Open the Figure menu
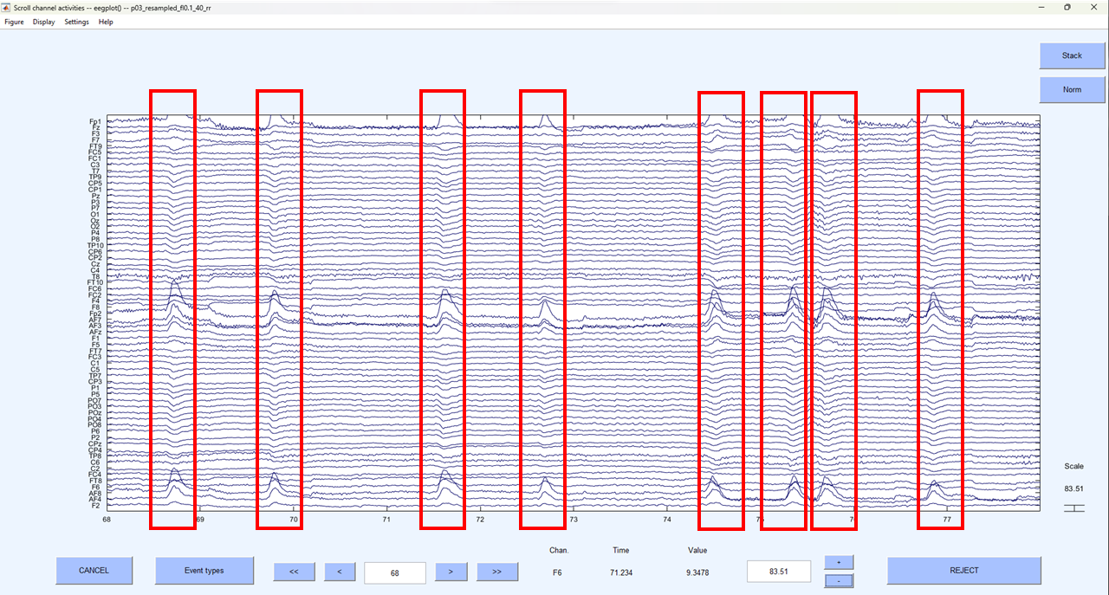Viewport: 1109px width, 595px height. (x=14, y=22)
